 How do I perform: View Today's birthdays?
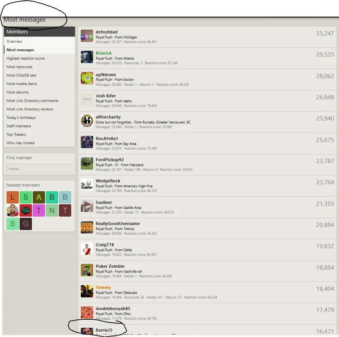pos(21,118)
